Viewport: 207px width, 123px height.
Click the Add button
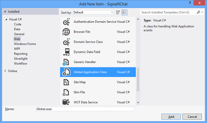pos(171,117)
